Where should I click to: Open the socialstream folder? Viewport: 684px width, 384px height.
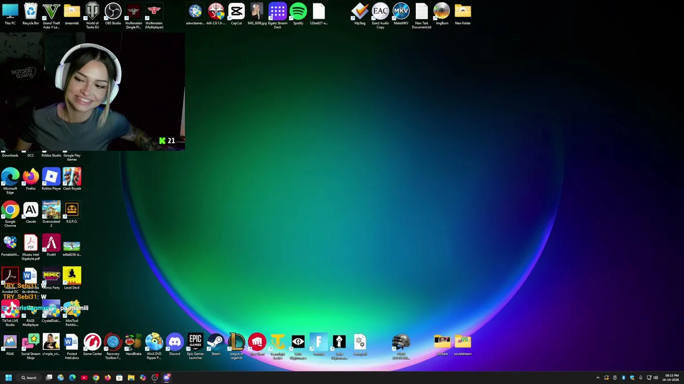[x=463, y=345]
